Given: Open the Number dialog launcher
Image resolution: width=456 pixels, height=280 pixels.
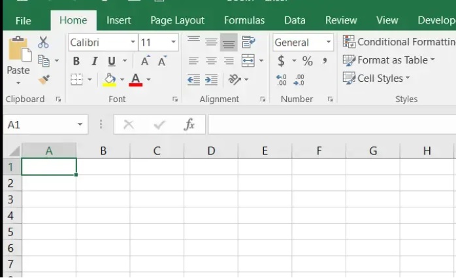Looking at the screenshot, I should (x=330, y=99).
